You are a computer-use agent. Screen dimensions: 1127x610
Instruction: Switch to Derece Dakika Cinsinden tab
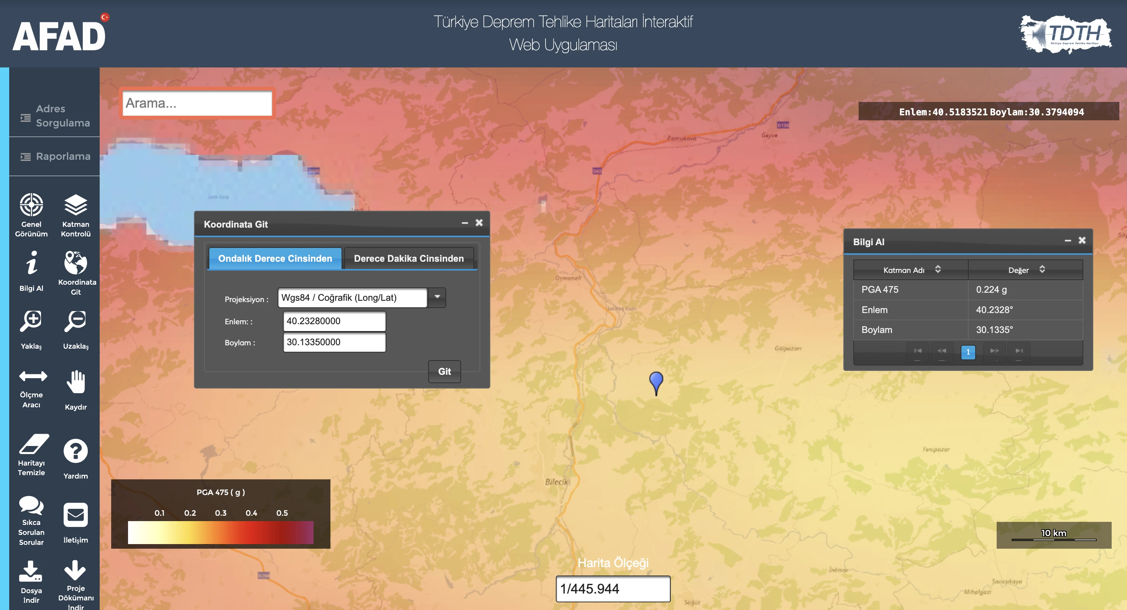point(409,258)
